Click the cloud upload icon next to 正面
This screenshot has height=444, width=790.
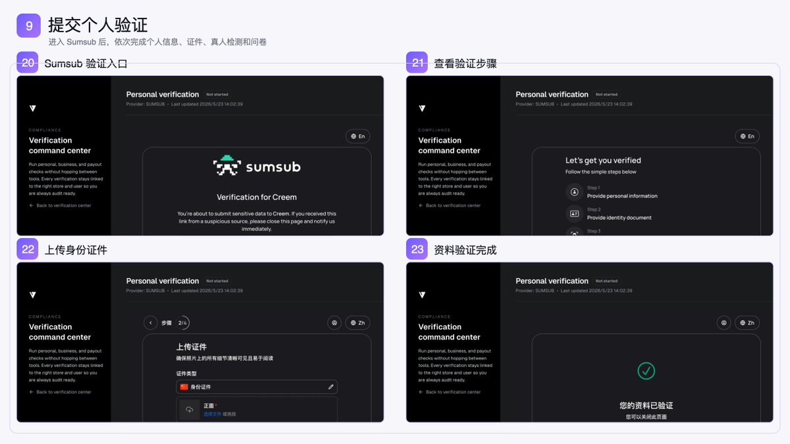click(x=190, y=410)
